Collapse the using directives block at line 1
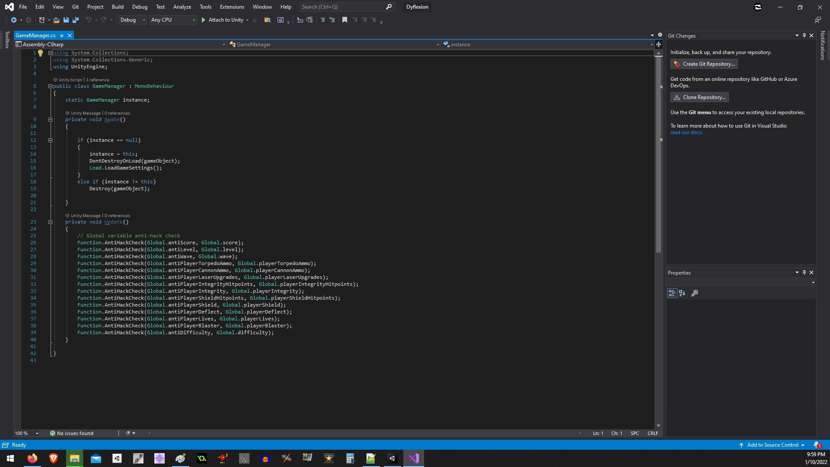Image resolution: width=830 pixels, height=467 pixels. [x=50, y=53]
